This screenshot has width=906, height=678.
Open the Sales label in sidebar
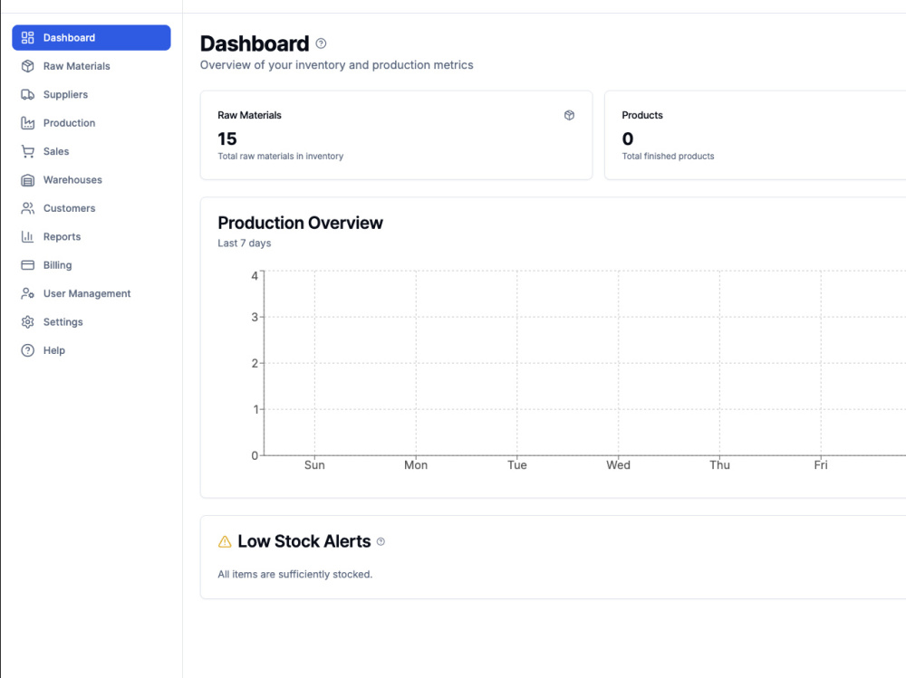click(56, 151)
